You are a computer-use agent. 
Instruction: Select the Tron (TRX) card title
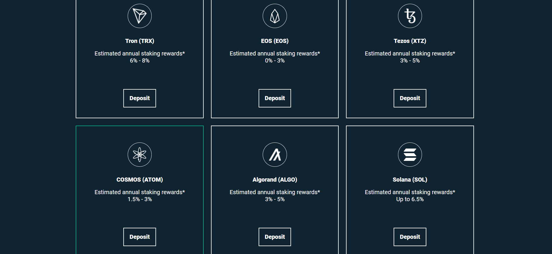pos(140,41)
